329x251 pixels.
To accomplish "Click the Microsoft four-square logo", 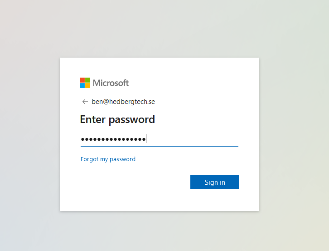I will coord(85,83).
